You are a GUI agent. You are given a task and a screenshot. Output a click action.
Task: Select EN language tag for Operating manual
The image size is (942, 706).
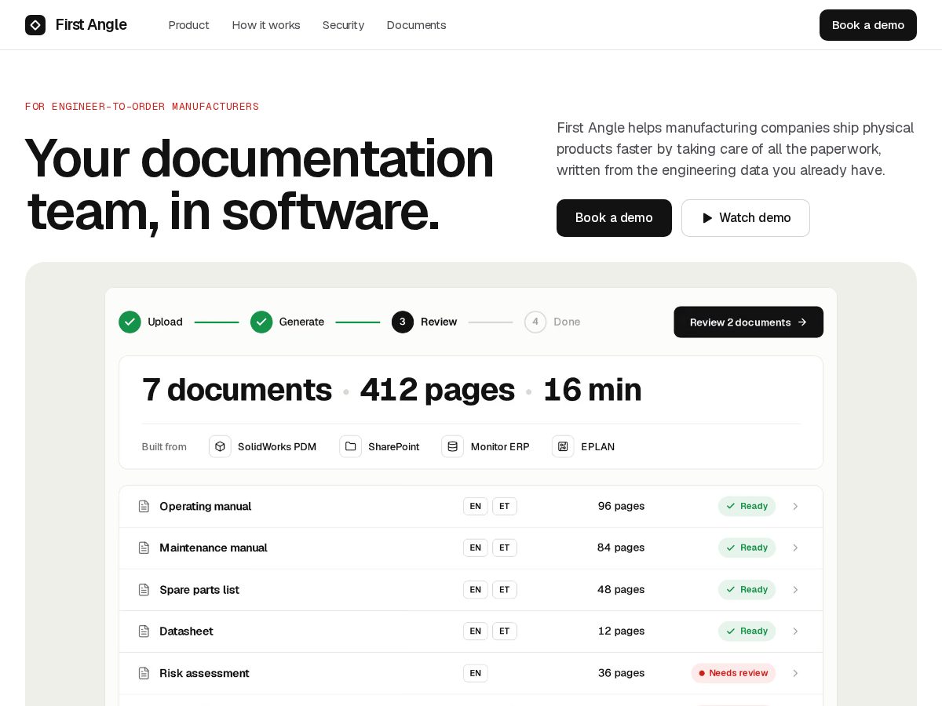pyautogui.click(x=476, y=506)
